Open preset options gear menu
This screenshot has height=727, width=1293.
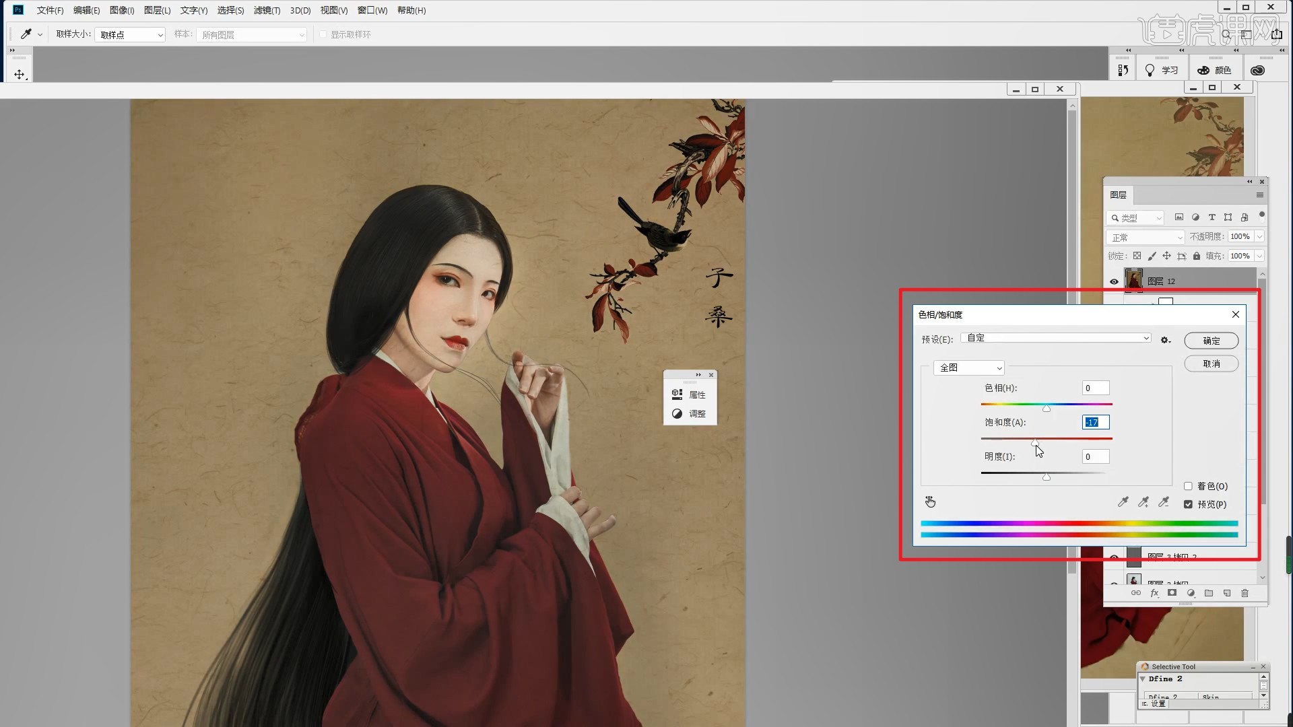coord(1165,340)
